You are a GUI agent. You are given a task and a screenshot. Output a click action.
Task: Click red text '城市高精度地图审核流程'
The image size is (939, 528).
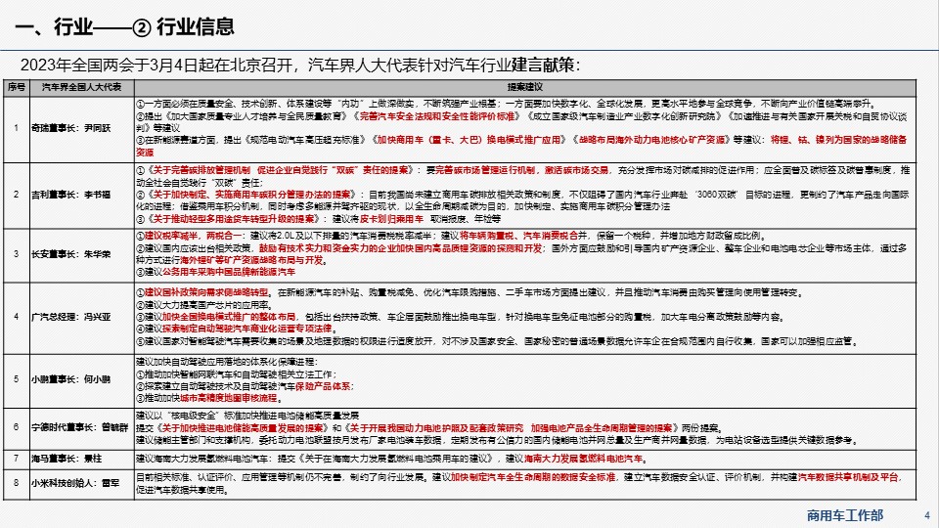point(229,398)
